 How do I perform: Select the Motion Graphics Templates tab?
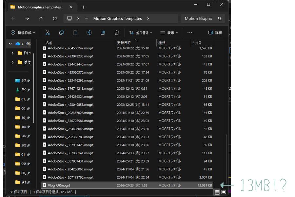pos(39,7)
